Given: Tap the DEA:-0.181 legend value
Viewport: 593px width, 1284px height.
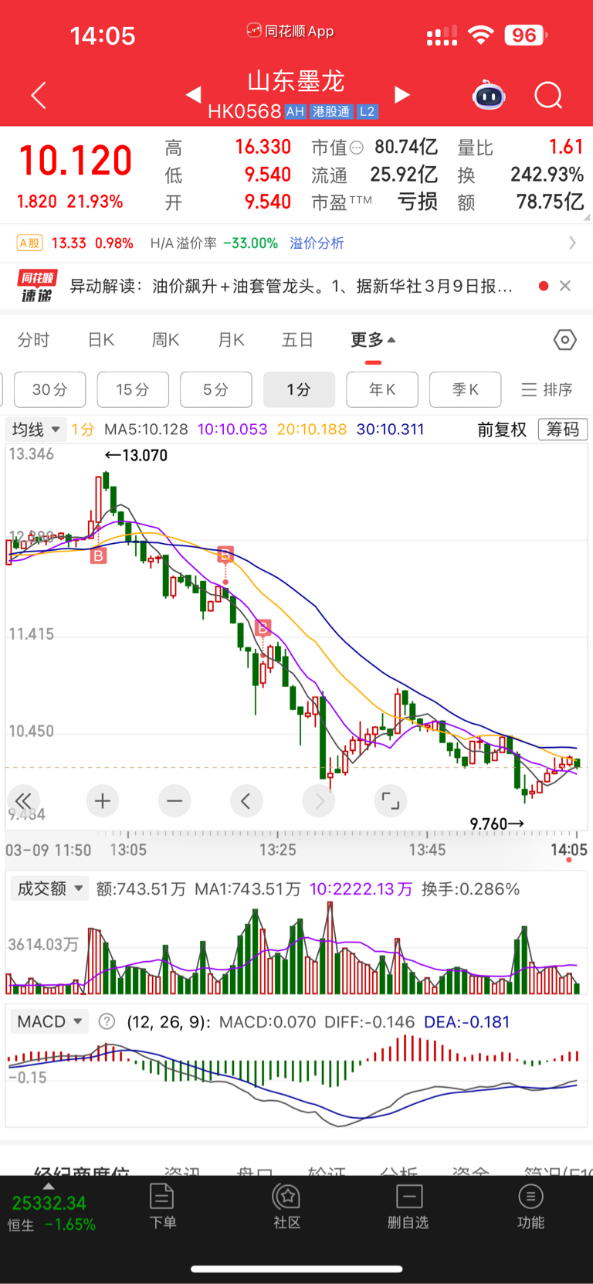Looking at the screenshot, I should pos(467,1021).
